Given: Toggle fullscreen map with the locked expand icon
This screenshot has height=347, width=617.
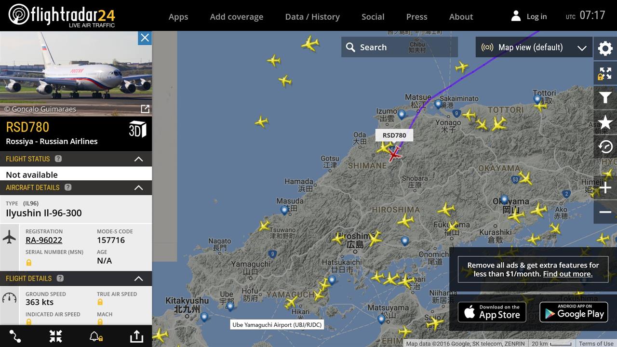Looking at the screenshot, I should pyautogui.click(x=605, y=73).
